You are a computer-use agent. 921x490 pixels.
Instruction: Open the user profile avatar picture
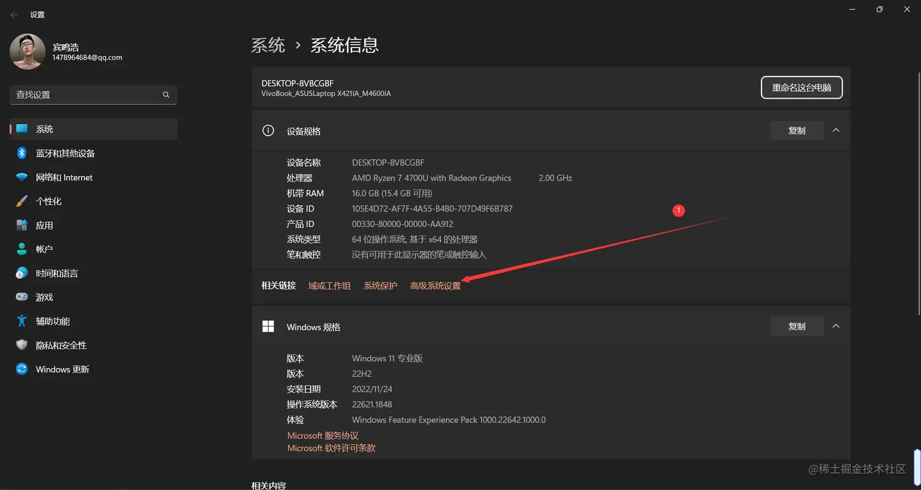(27, 52)
